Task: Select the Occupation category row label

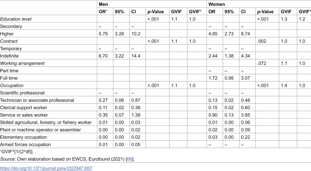Action: point(12,85)
